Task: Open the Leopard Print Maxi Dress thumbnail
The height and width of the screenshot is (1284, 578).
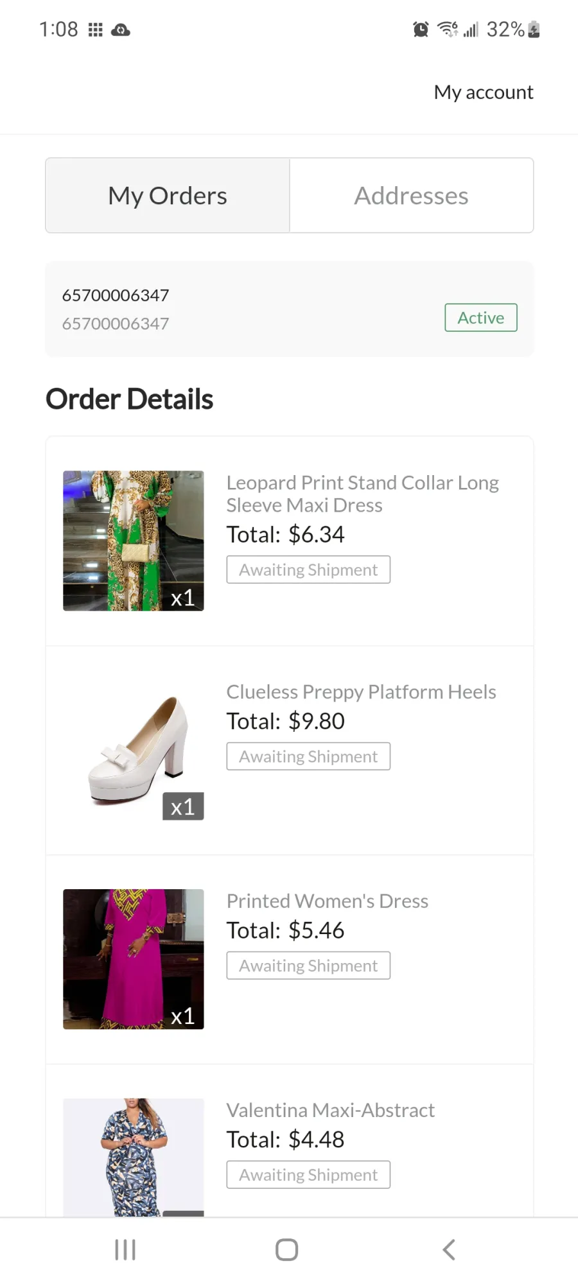Action: [134, 541]
